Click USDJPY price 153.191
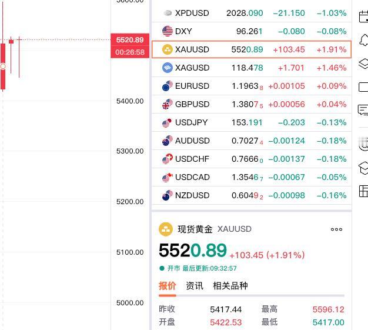 point(247,122)
